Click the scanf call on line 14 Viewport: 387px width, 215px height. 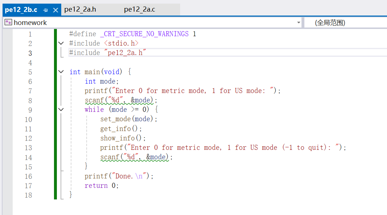coord(136,157)
